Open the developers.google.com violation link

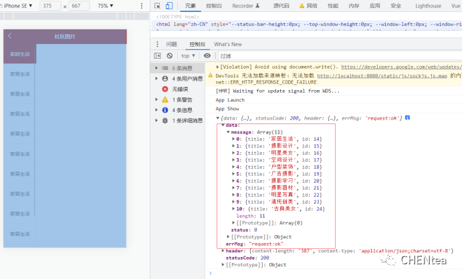point(401,67)
